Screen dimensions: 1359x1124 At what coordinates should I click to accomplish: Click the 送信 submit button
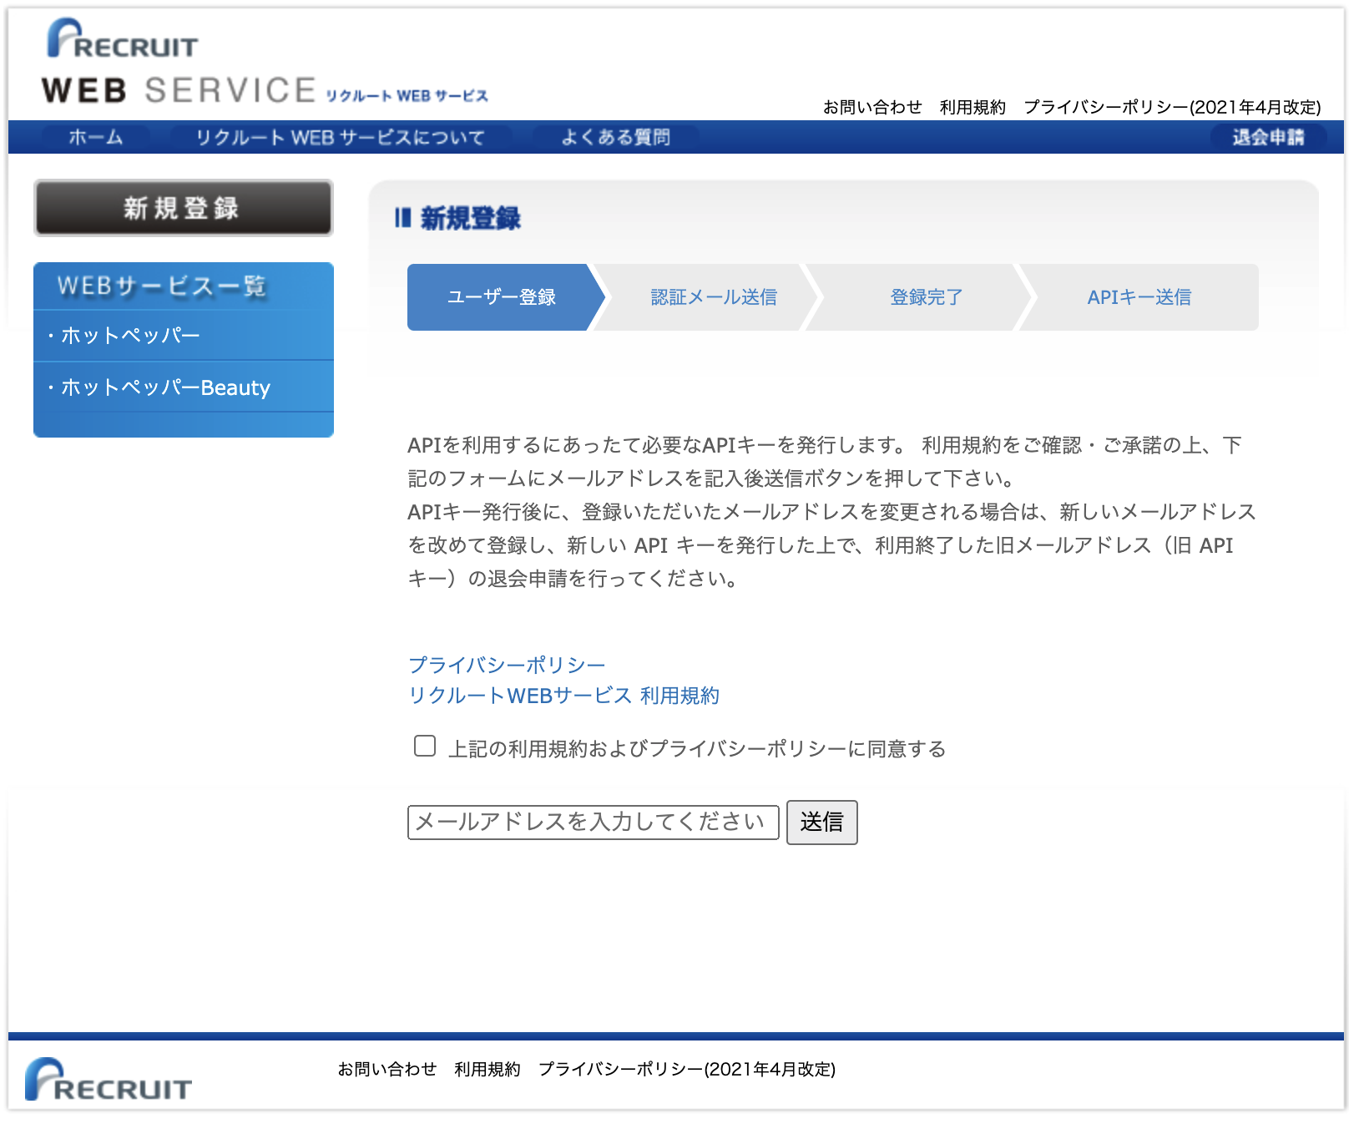click(x=822, y=823)
